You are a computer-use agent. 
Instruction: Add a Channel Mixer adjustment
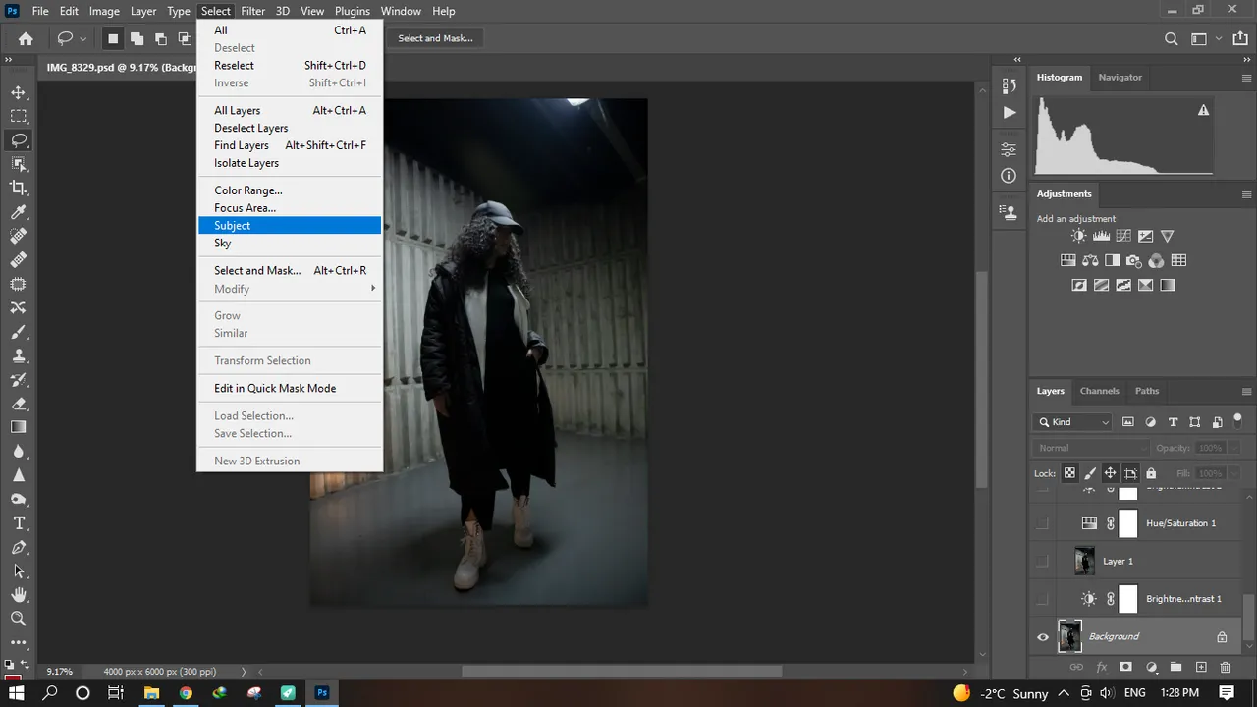(1156, 260)
